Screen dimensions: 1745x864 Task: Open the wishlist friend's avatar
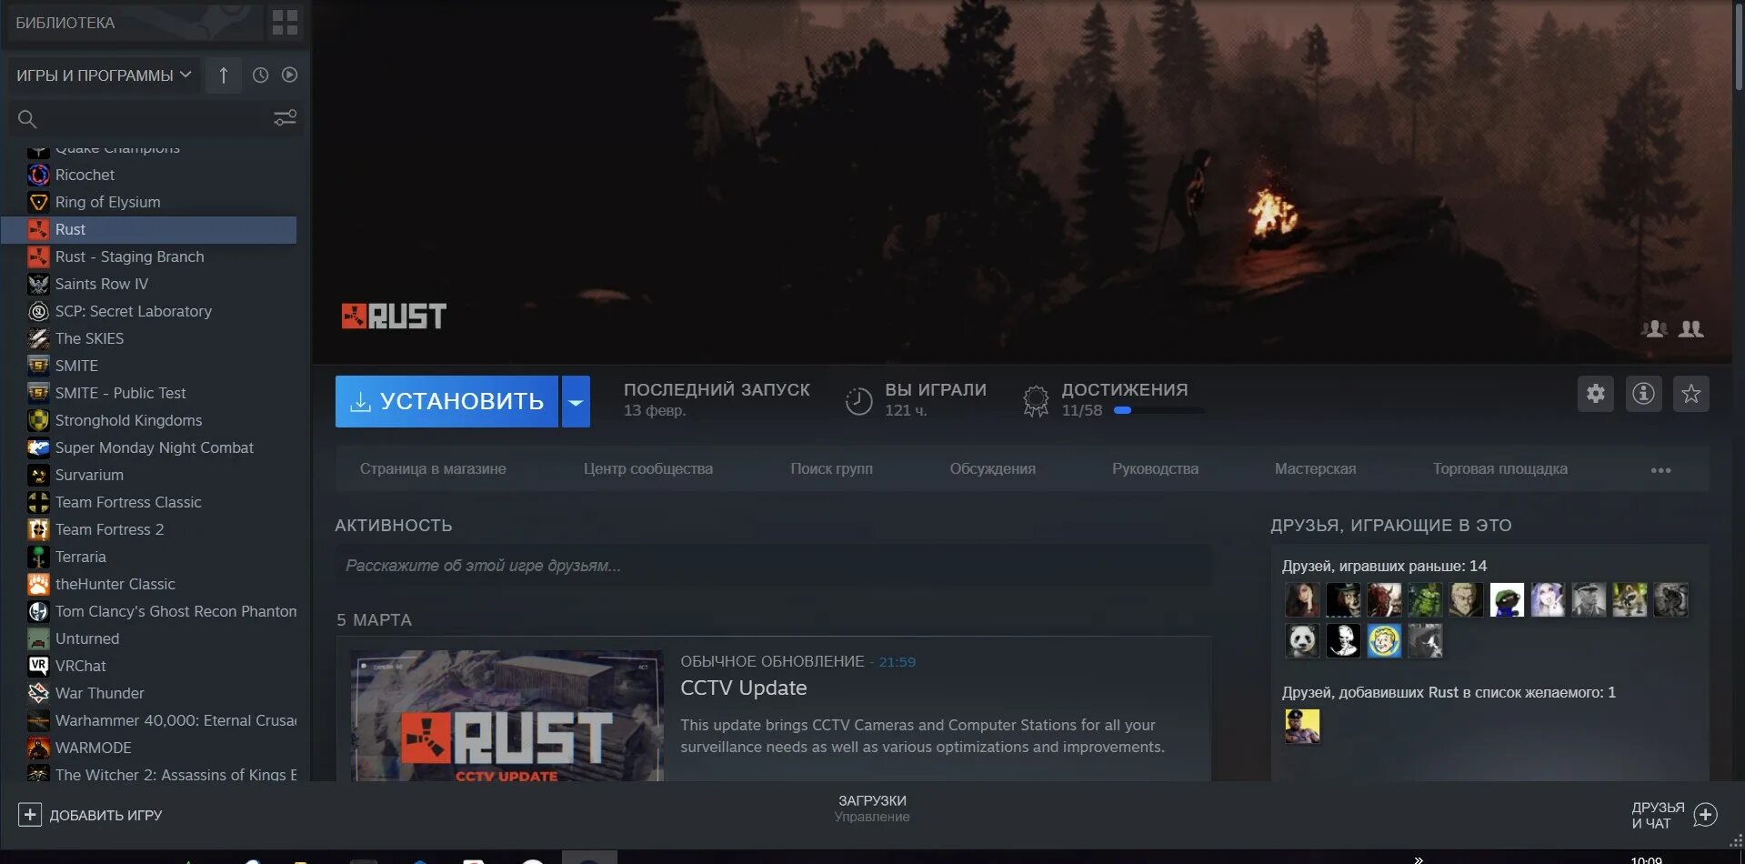pyautogui.click(x=1302, y=726)
